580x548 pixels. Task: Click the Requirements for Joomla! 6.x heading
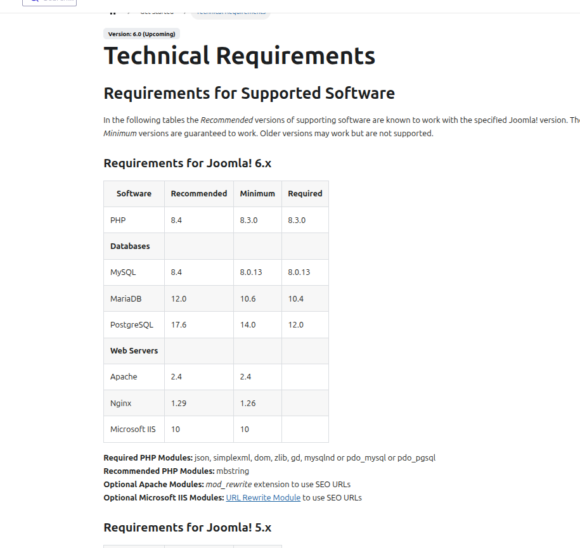[x=187, y=163]
